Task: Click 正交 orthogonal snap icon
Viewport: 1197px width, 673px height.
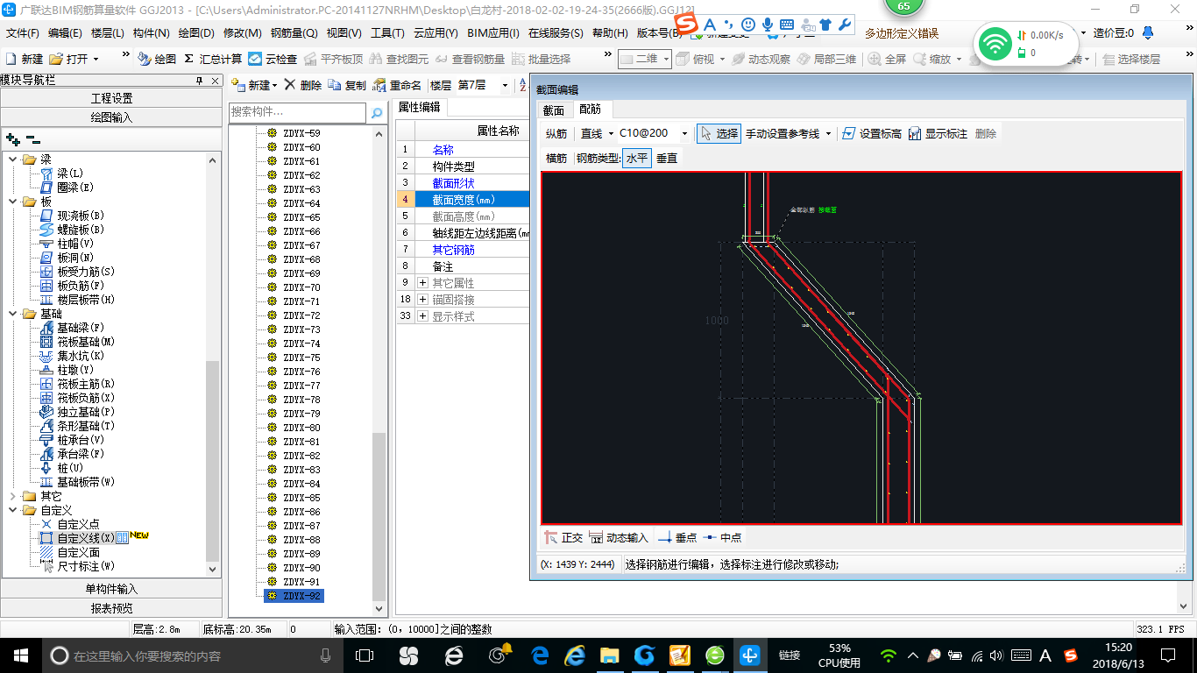Action: pyautogui.click(x=551, y=537)
